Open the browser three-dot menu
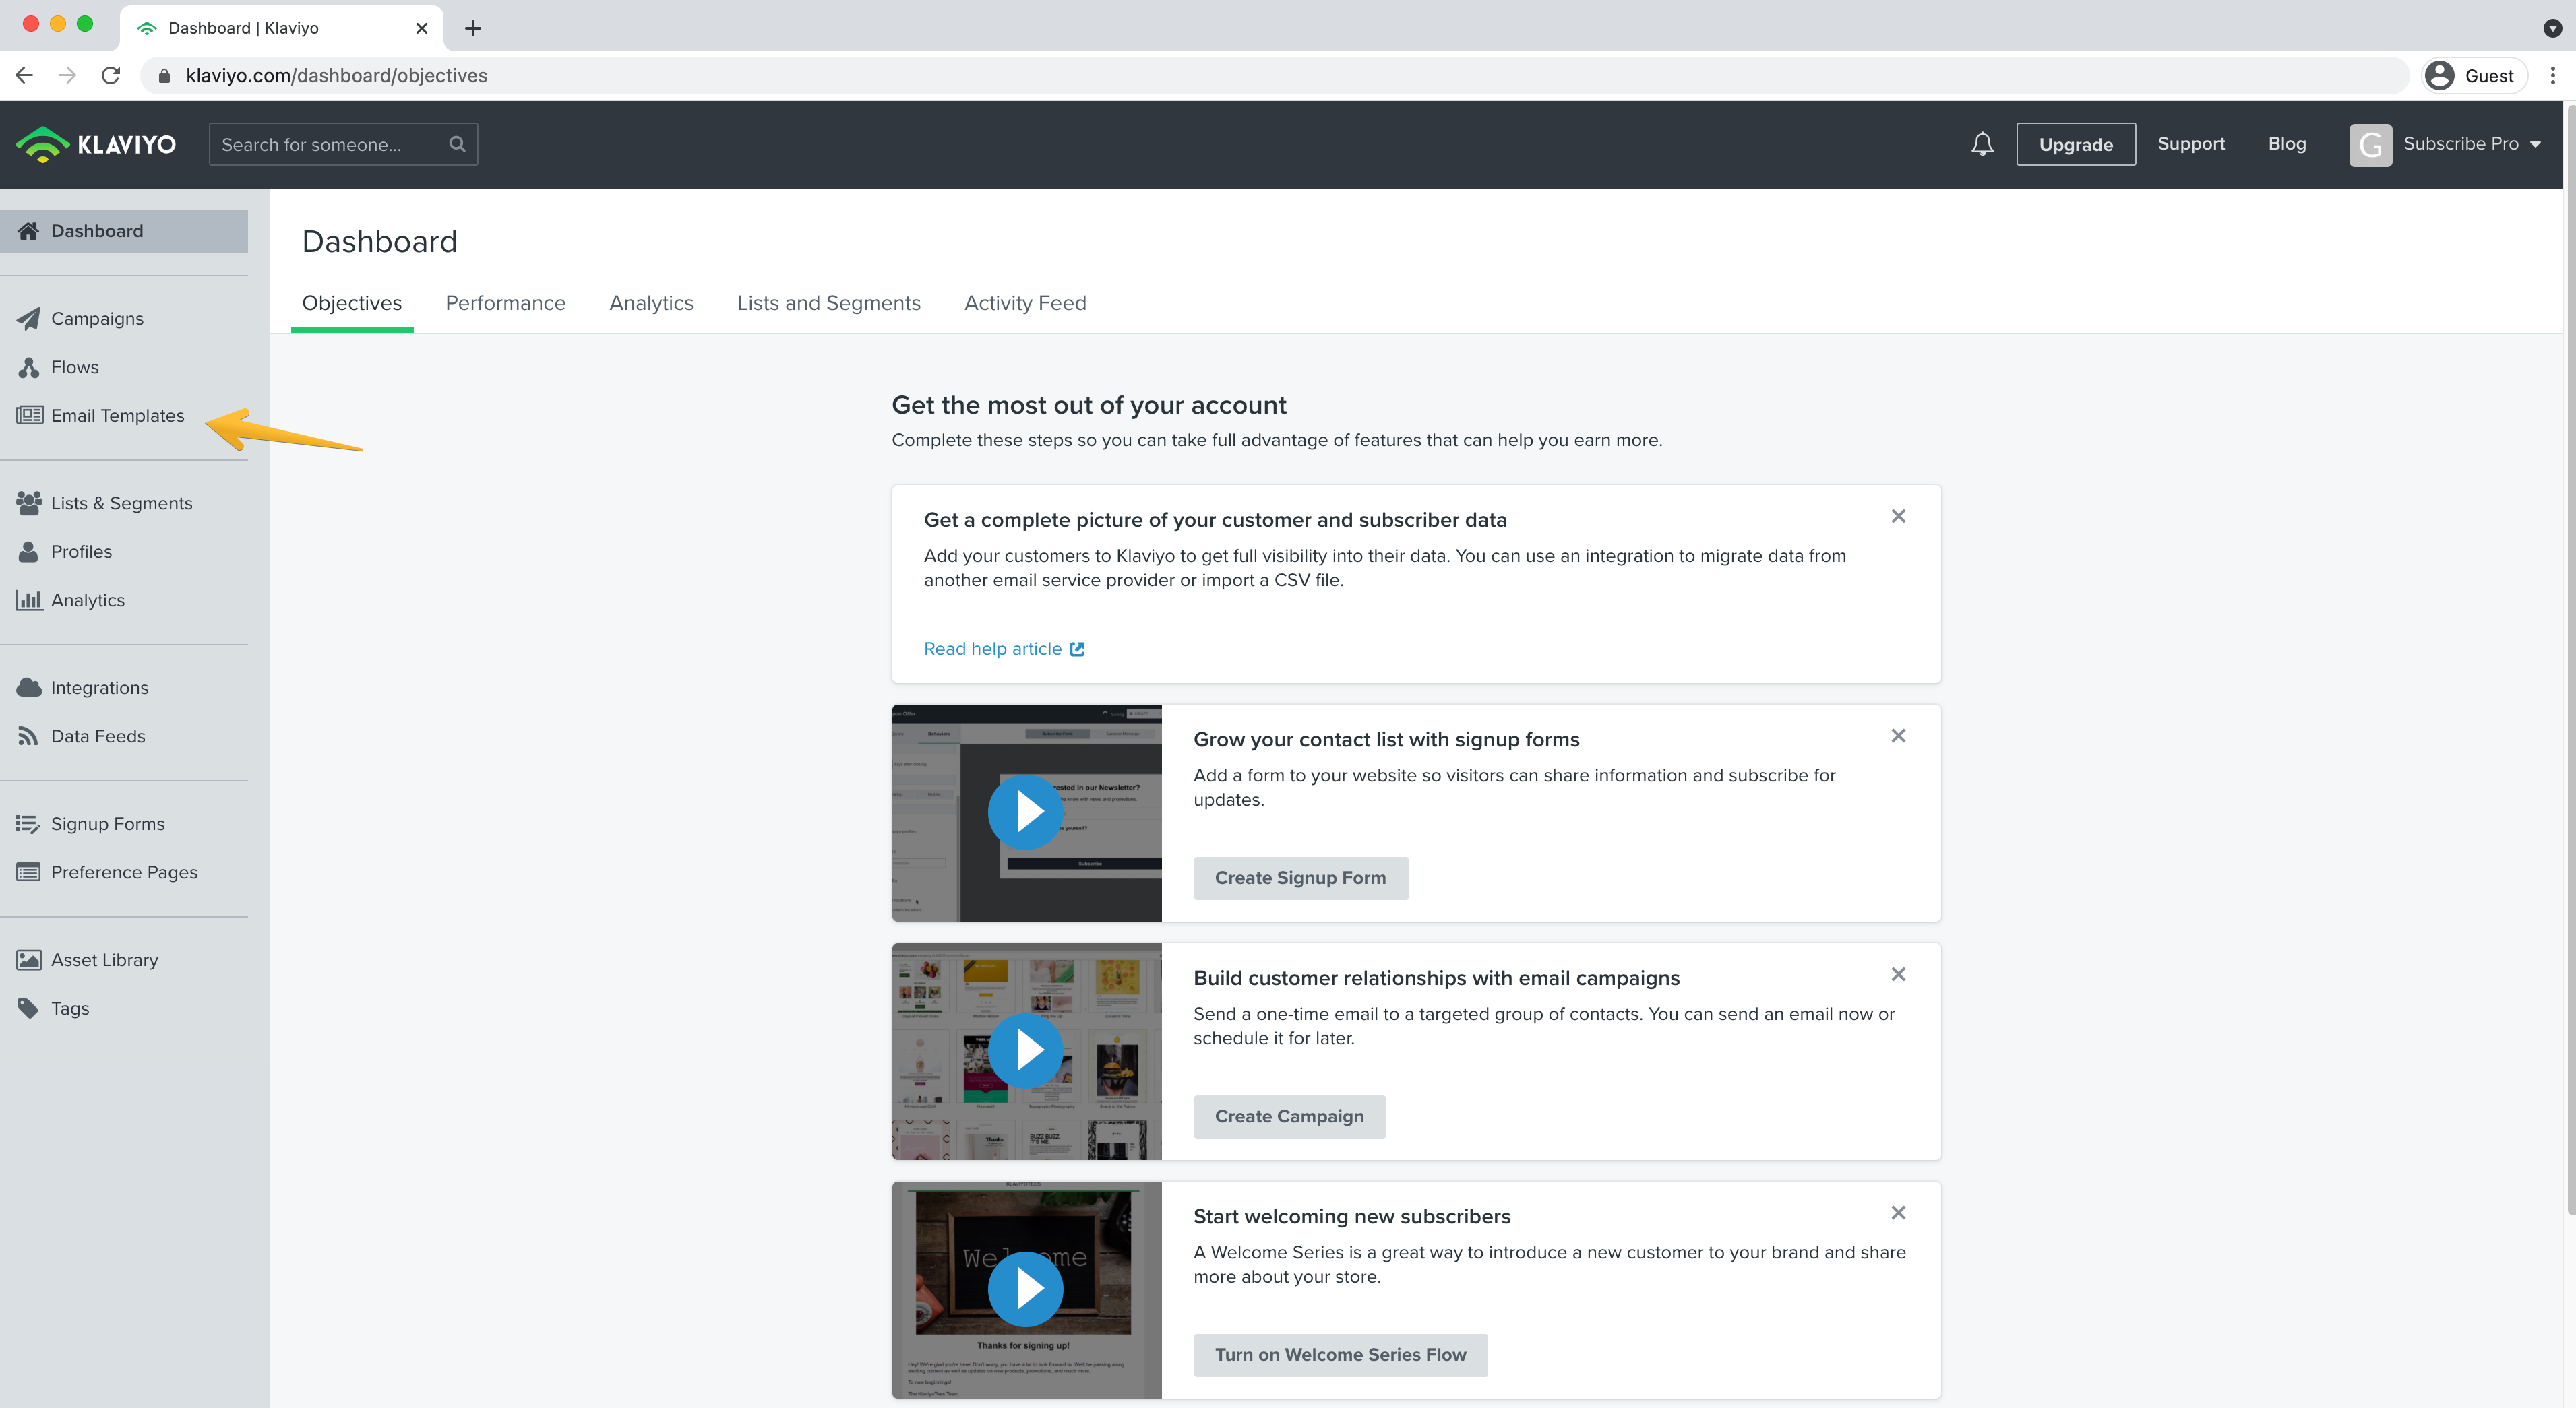The height and width of the screenshot is (1408, 2576). coord(2552,75)
